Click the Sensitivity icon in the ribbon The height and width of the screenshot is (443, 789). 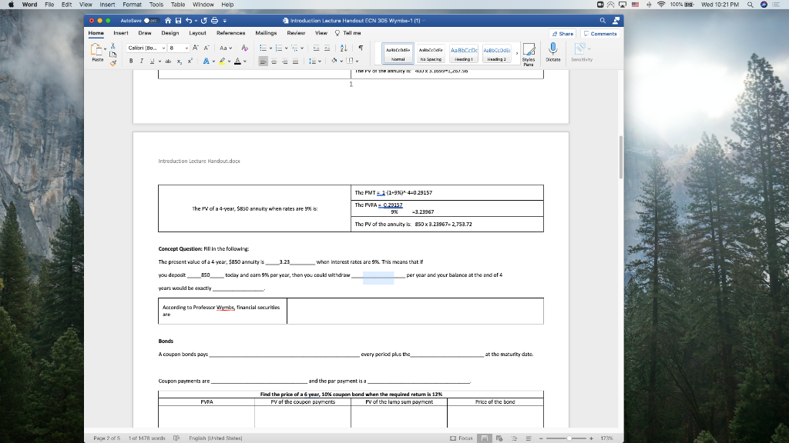[x=580, y=48]
